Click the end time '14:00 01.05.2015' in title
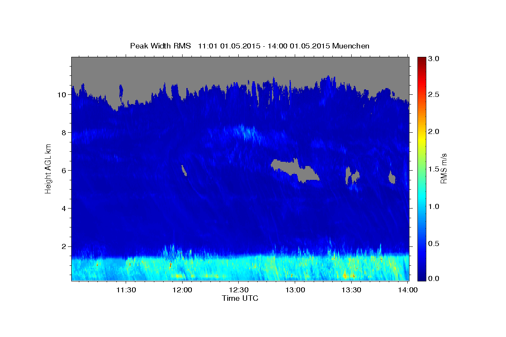 298,45
